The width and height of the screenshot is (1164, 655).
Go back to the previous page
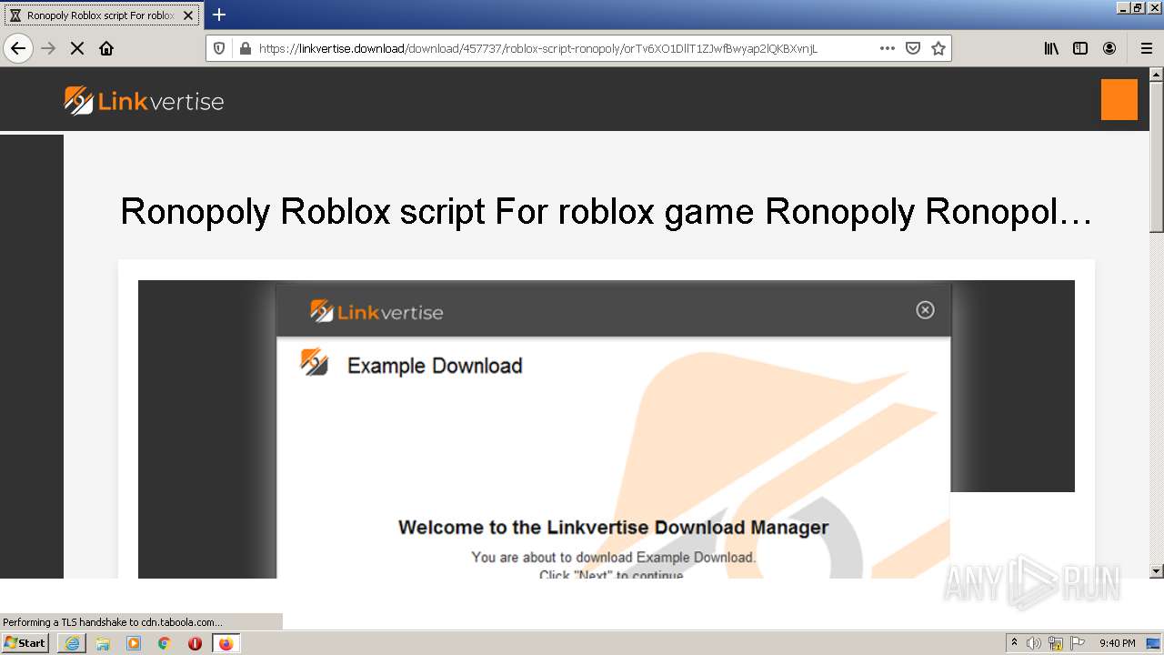18,48
